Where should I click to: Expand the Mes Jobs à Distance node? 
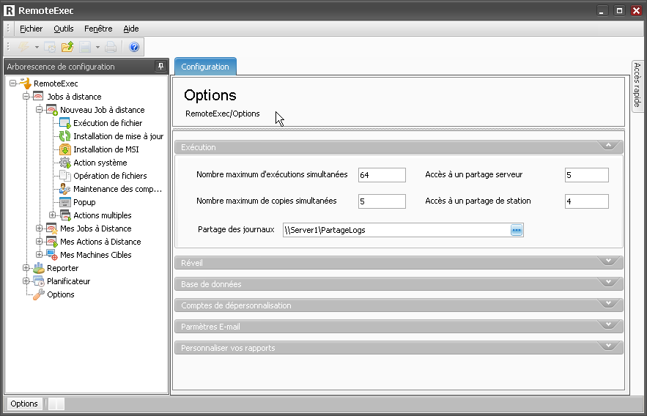click(x=39, y=229)
